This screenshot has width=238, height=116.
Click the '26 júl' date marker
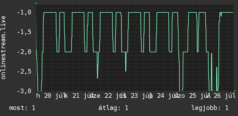225,96
